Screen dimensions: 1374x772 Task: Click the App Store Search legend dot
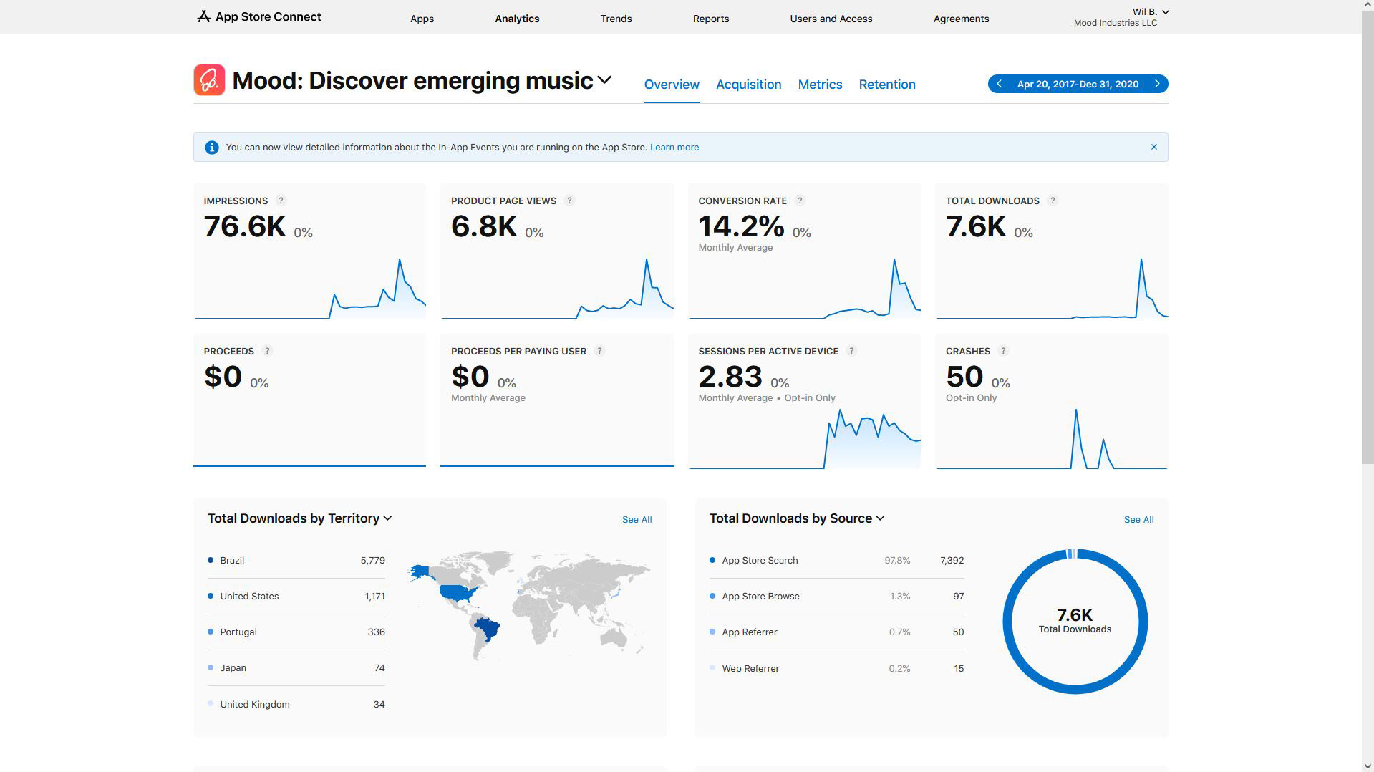(x=712, y=560)
